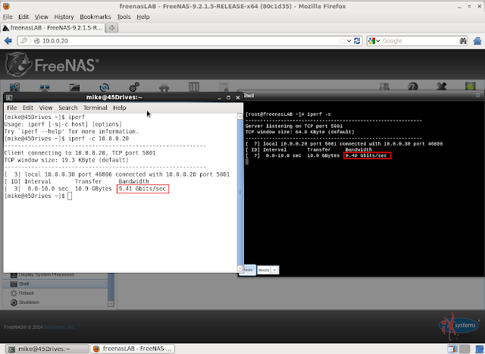Click 'Server listening on TCP port 5001' line
This screenshot has width=485, height=354.
(x=293, y=127)
